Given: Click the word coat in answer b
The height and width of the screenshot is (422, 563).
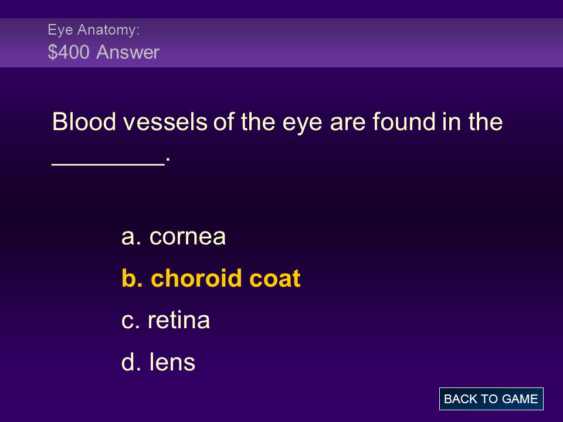Looking at the screenshot, I should [x=274, y=279].
